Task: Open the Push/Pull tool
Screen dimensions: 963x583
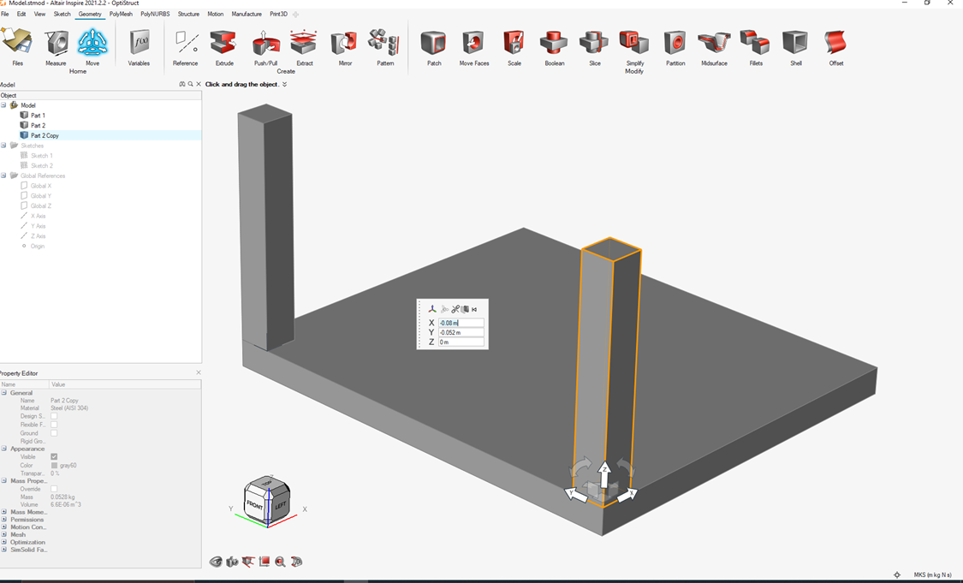Action: tap(265, 43)
